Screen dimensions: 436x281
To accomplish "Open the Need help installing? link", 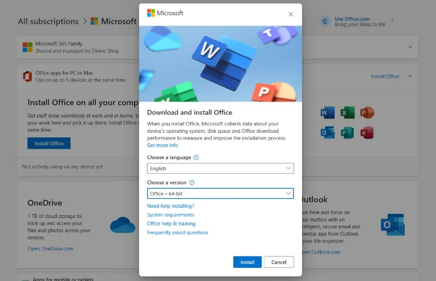I will 171,206.
